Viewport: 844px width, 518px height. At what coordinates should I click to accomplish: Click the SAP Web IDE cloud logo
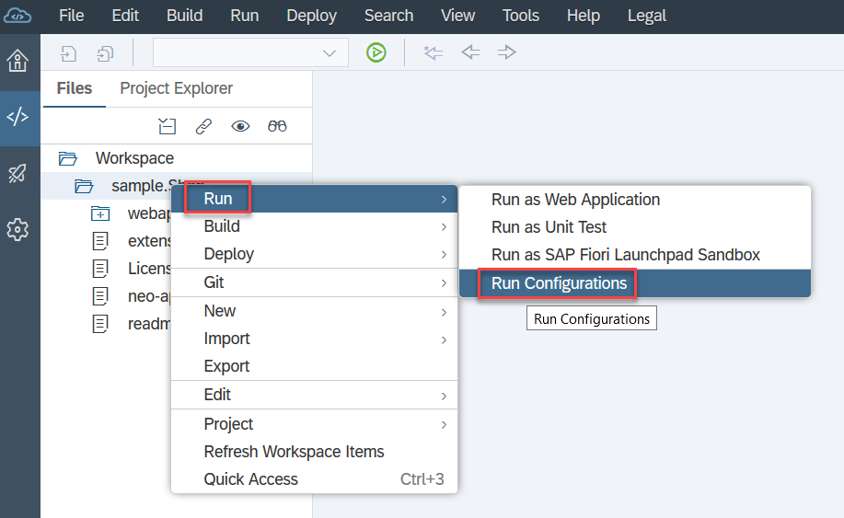17,16
